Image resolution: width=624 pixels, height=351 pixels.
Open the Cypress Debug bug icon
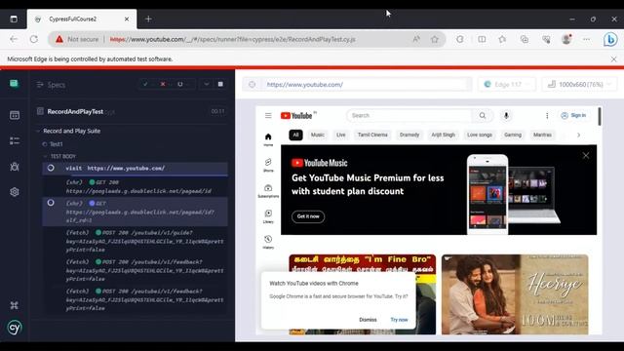(15, 167)
